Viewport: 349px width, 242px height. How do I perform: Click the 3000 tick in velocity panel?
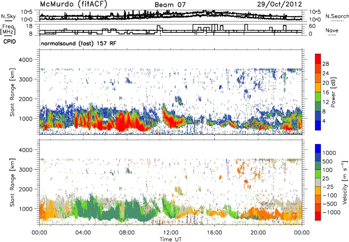tap(26, 169)
